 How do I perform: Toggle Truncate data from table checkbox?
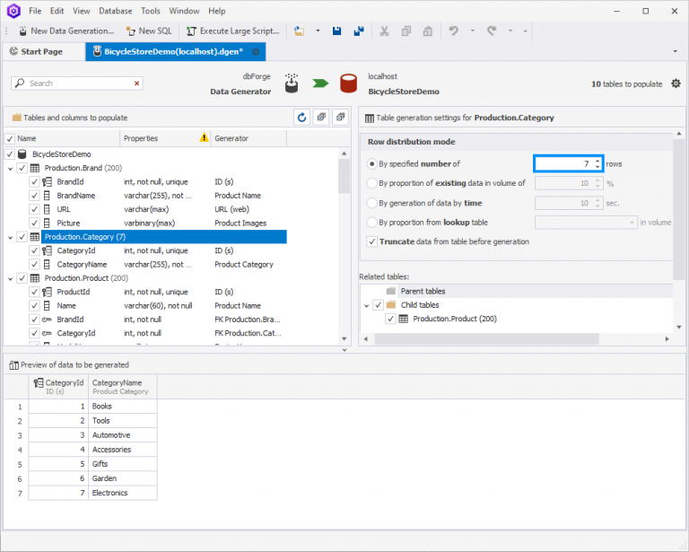click(372, 241)
